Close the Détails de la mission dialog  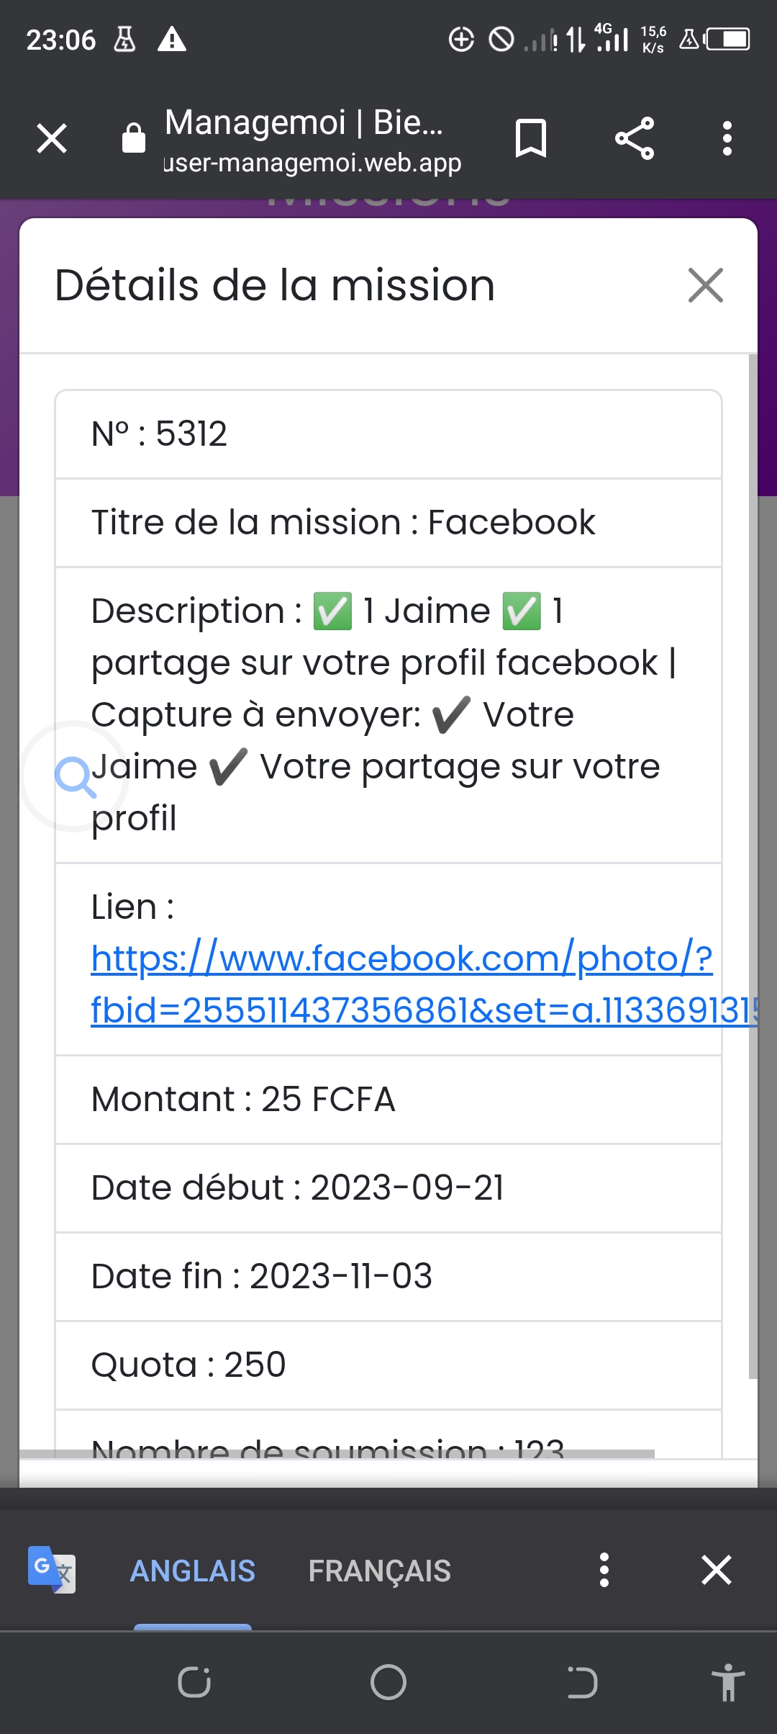point(705,285)
